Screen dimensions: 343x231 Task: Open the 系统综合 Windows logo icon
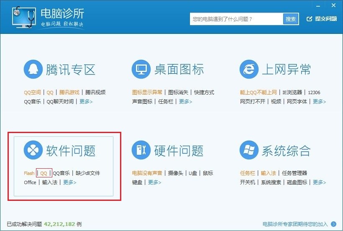(249, 150)
